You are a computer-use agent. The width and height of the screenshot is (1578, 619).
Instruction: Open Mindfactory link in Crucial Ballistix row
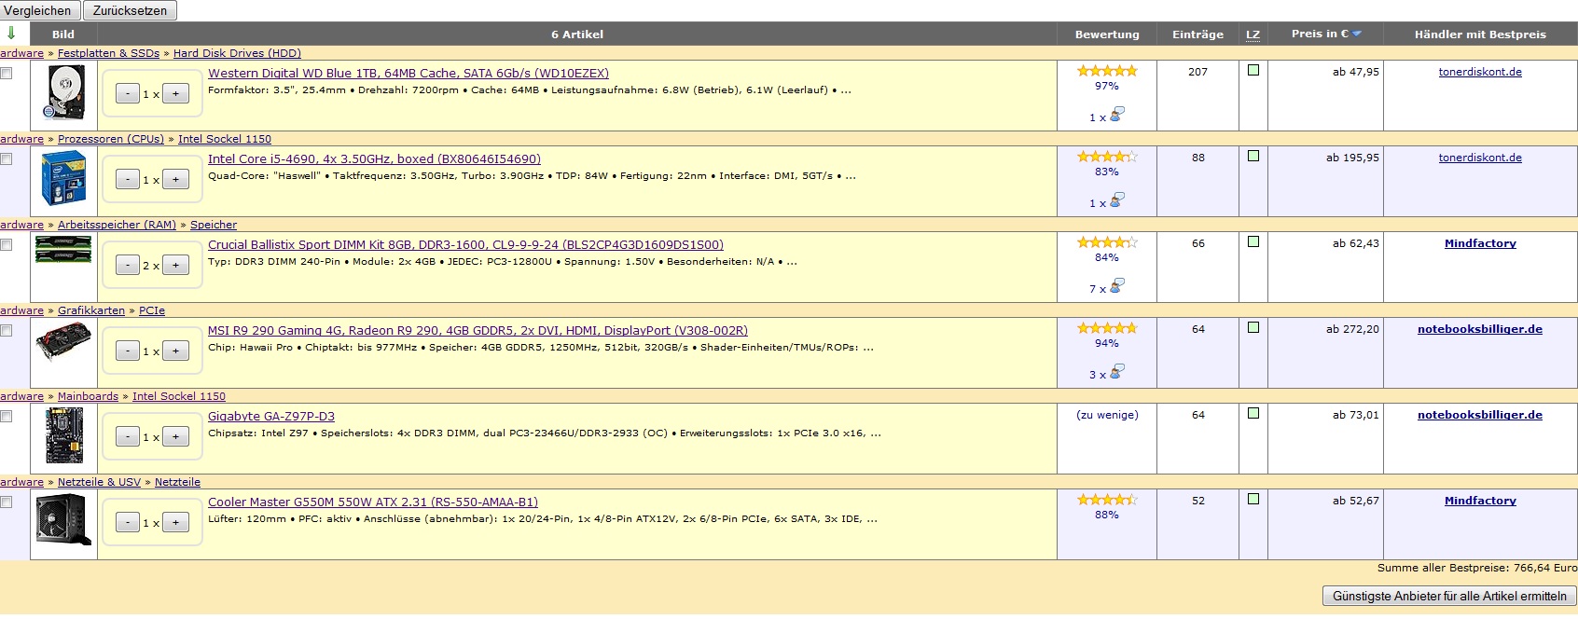[x=1480, y=243]
